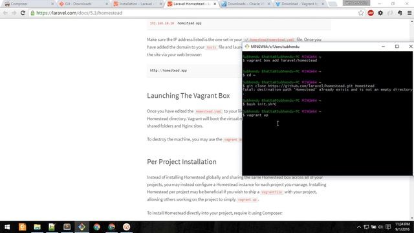Click the Git Bash window title icon
Screen dimensions: 414x233
tap(247, 47)
